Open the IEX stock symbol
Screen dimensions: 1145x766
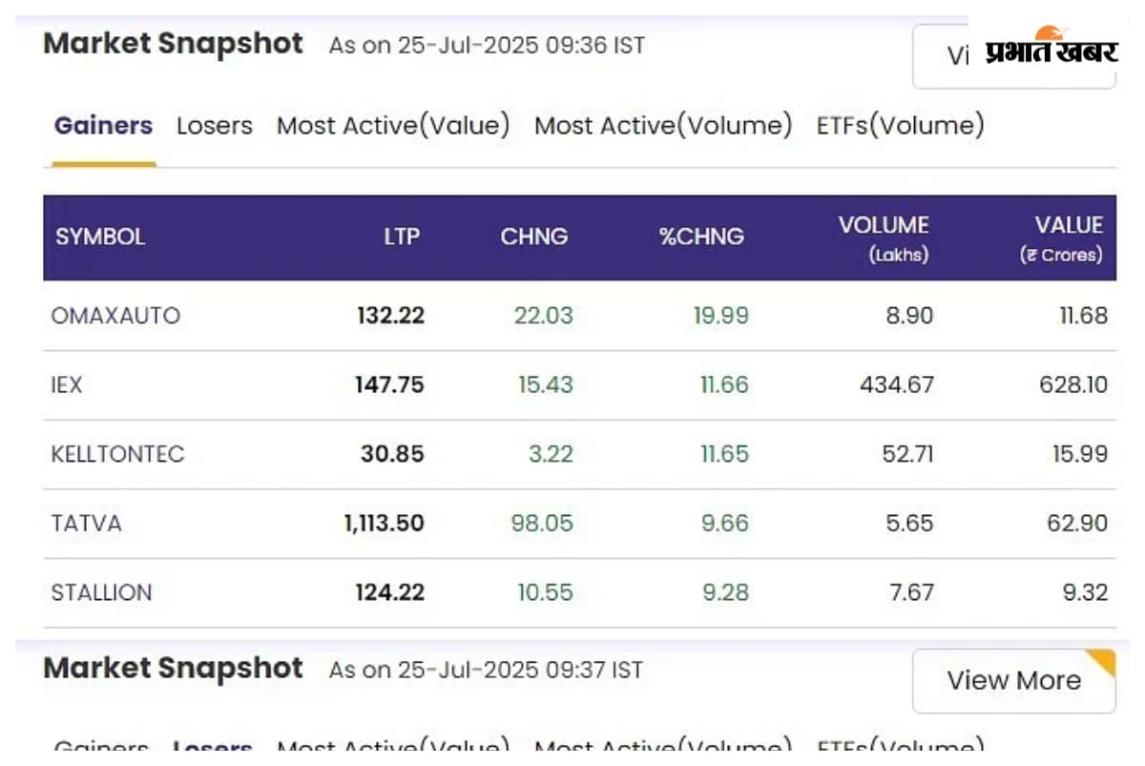tap(67, 384)
